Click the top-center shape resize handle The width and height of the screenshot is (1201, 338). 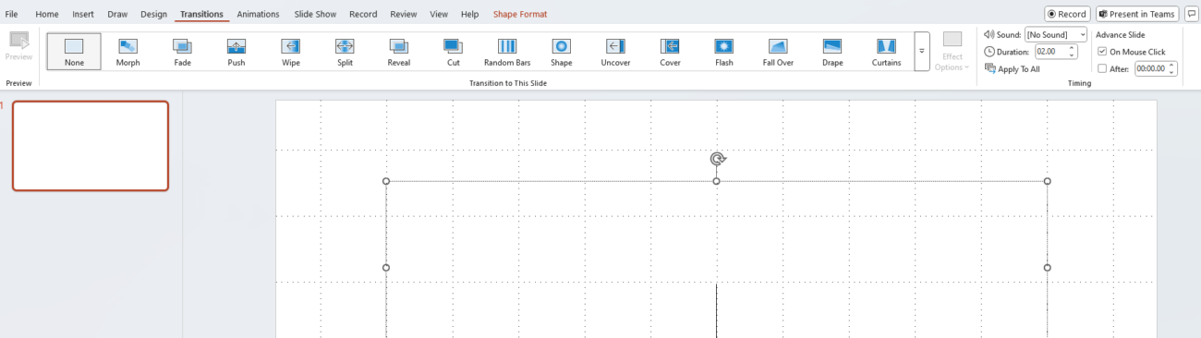(x=717, y=181)
